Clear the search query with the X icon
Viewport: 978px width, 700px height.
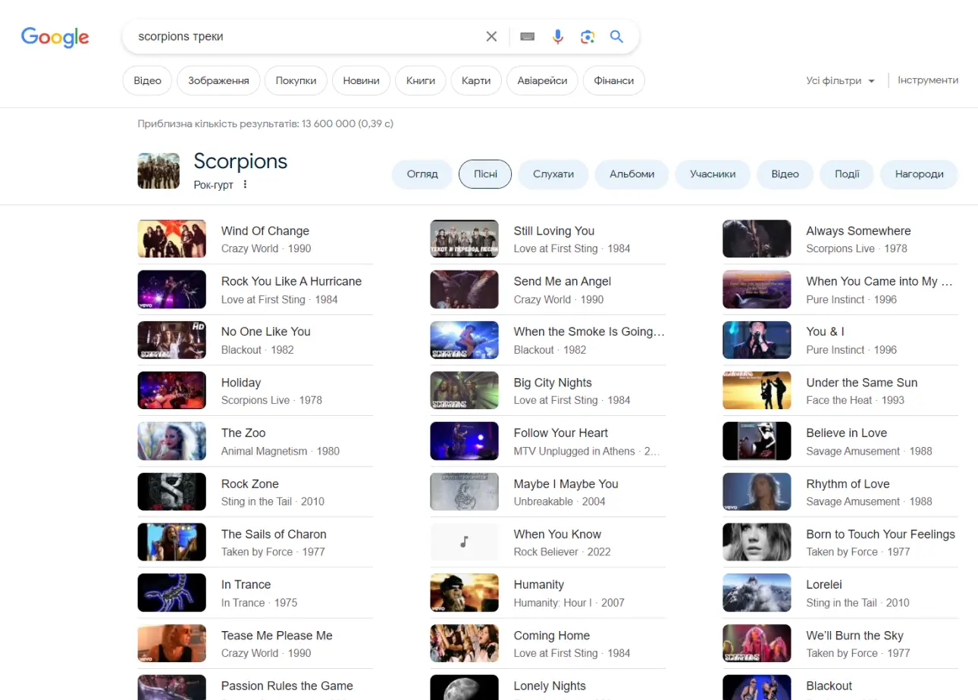(491, 36)
